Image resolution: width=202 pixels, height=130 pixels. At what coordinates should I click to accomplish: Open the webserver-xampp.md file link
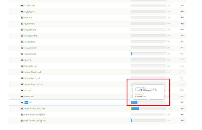(x=35, y=121)
